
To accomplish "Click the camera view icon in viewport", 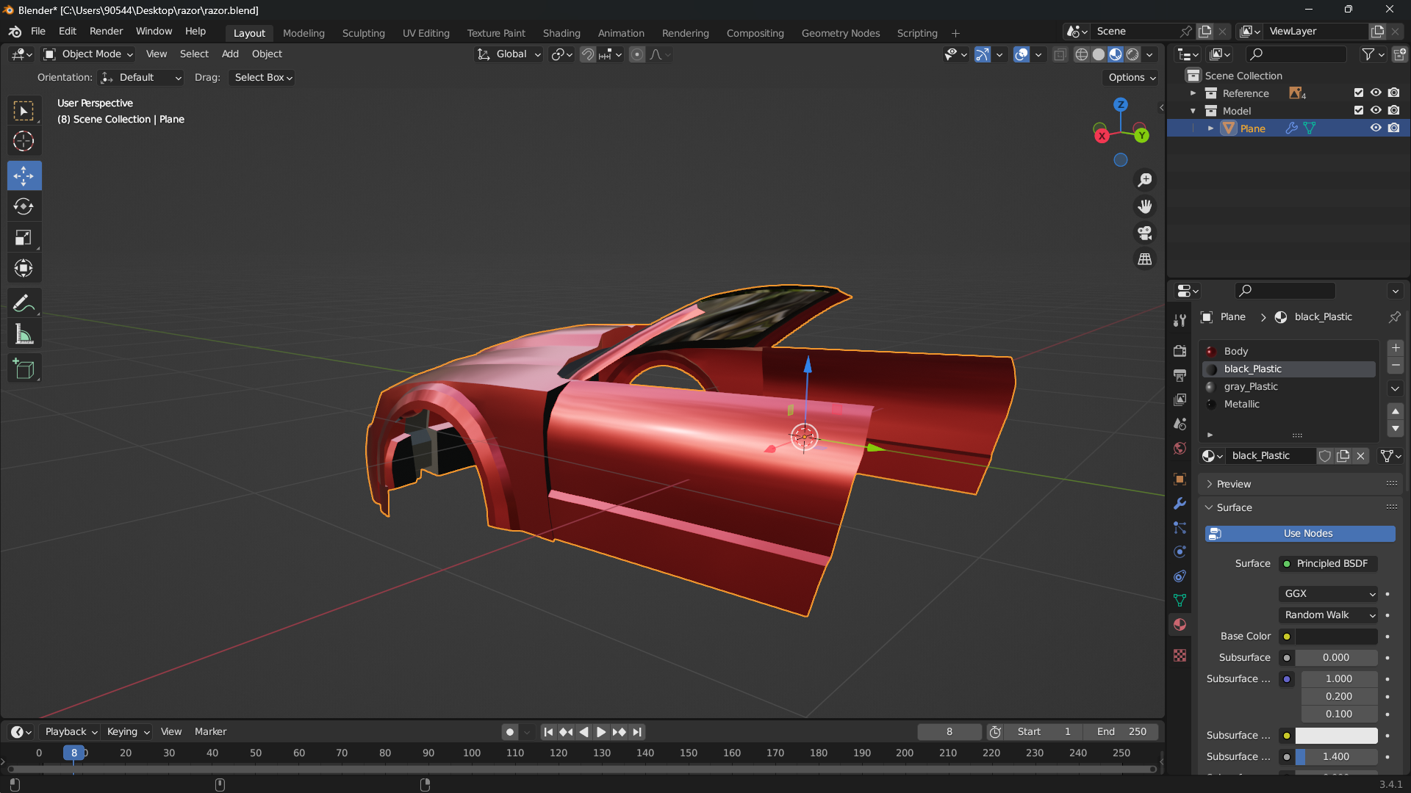I will [1145, 233].
